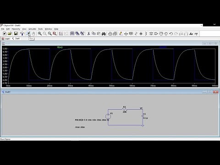Screen dimensions: 220x165
Task: Click the 5.0V voltage axis label
Action: (x=5, y=49)
